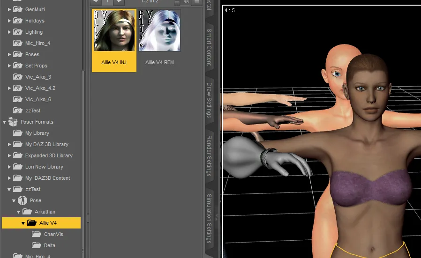Viewport: 421px width, 258px height.
Task: Expand the Set Props folder
Action: coord(9,66)
